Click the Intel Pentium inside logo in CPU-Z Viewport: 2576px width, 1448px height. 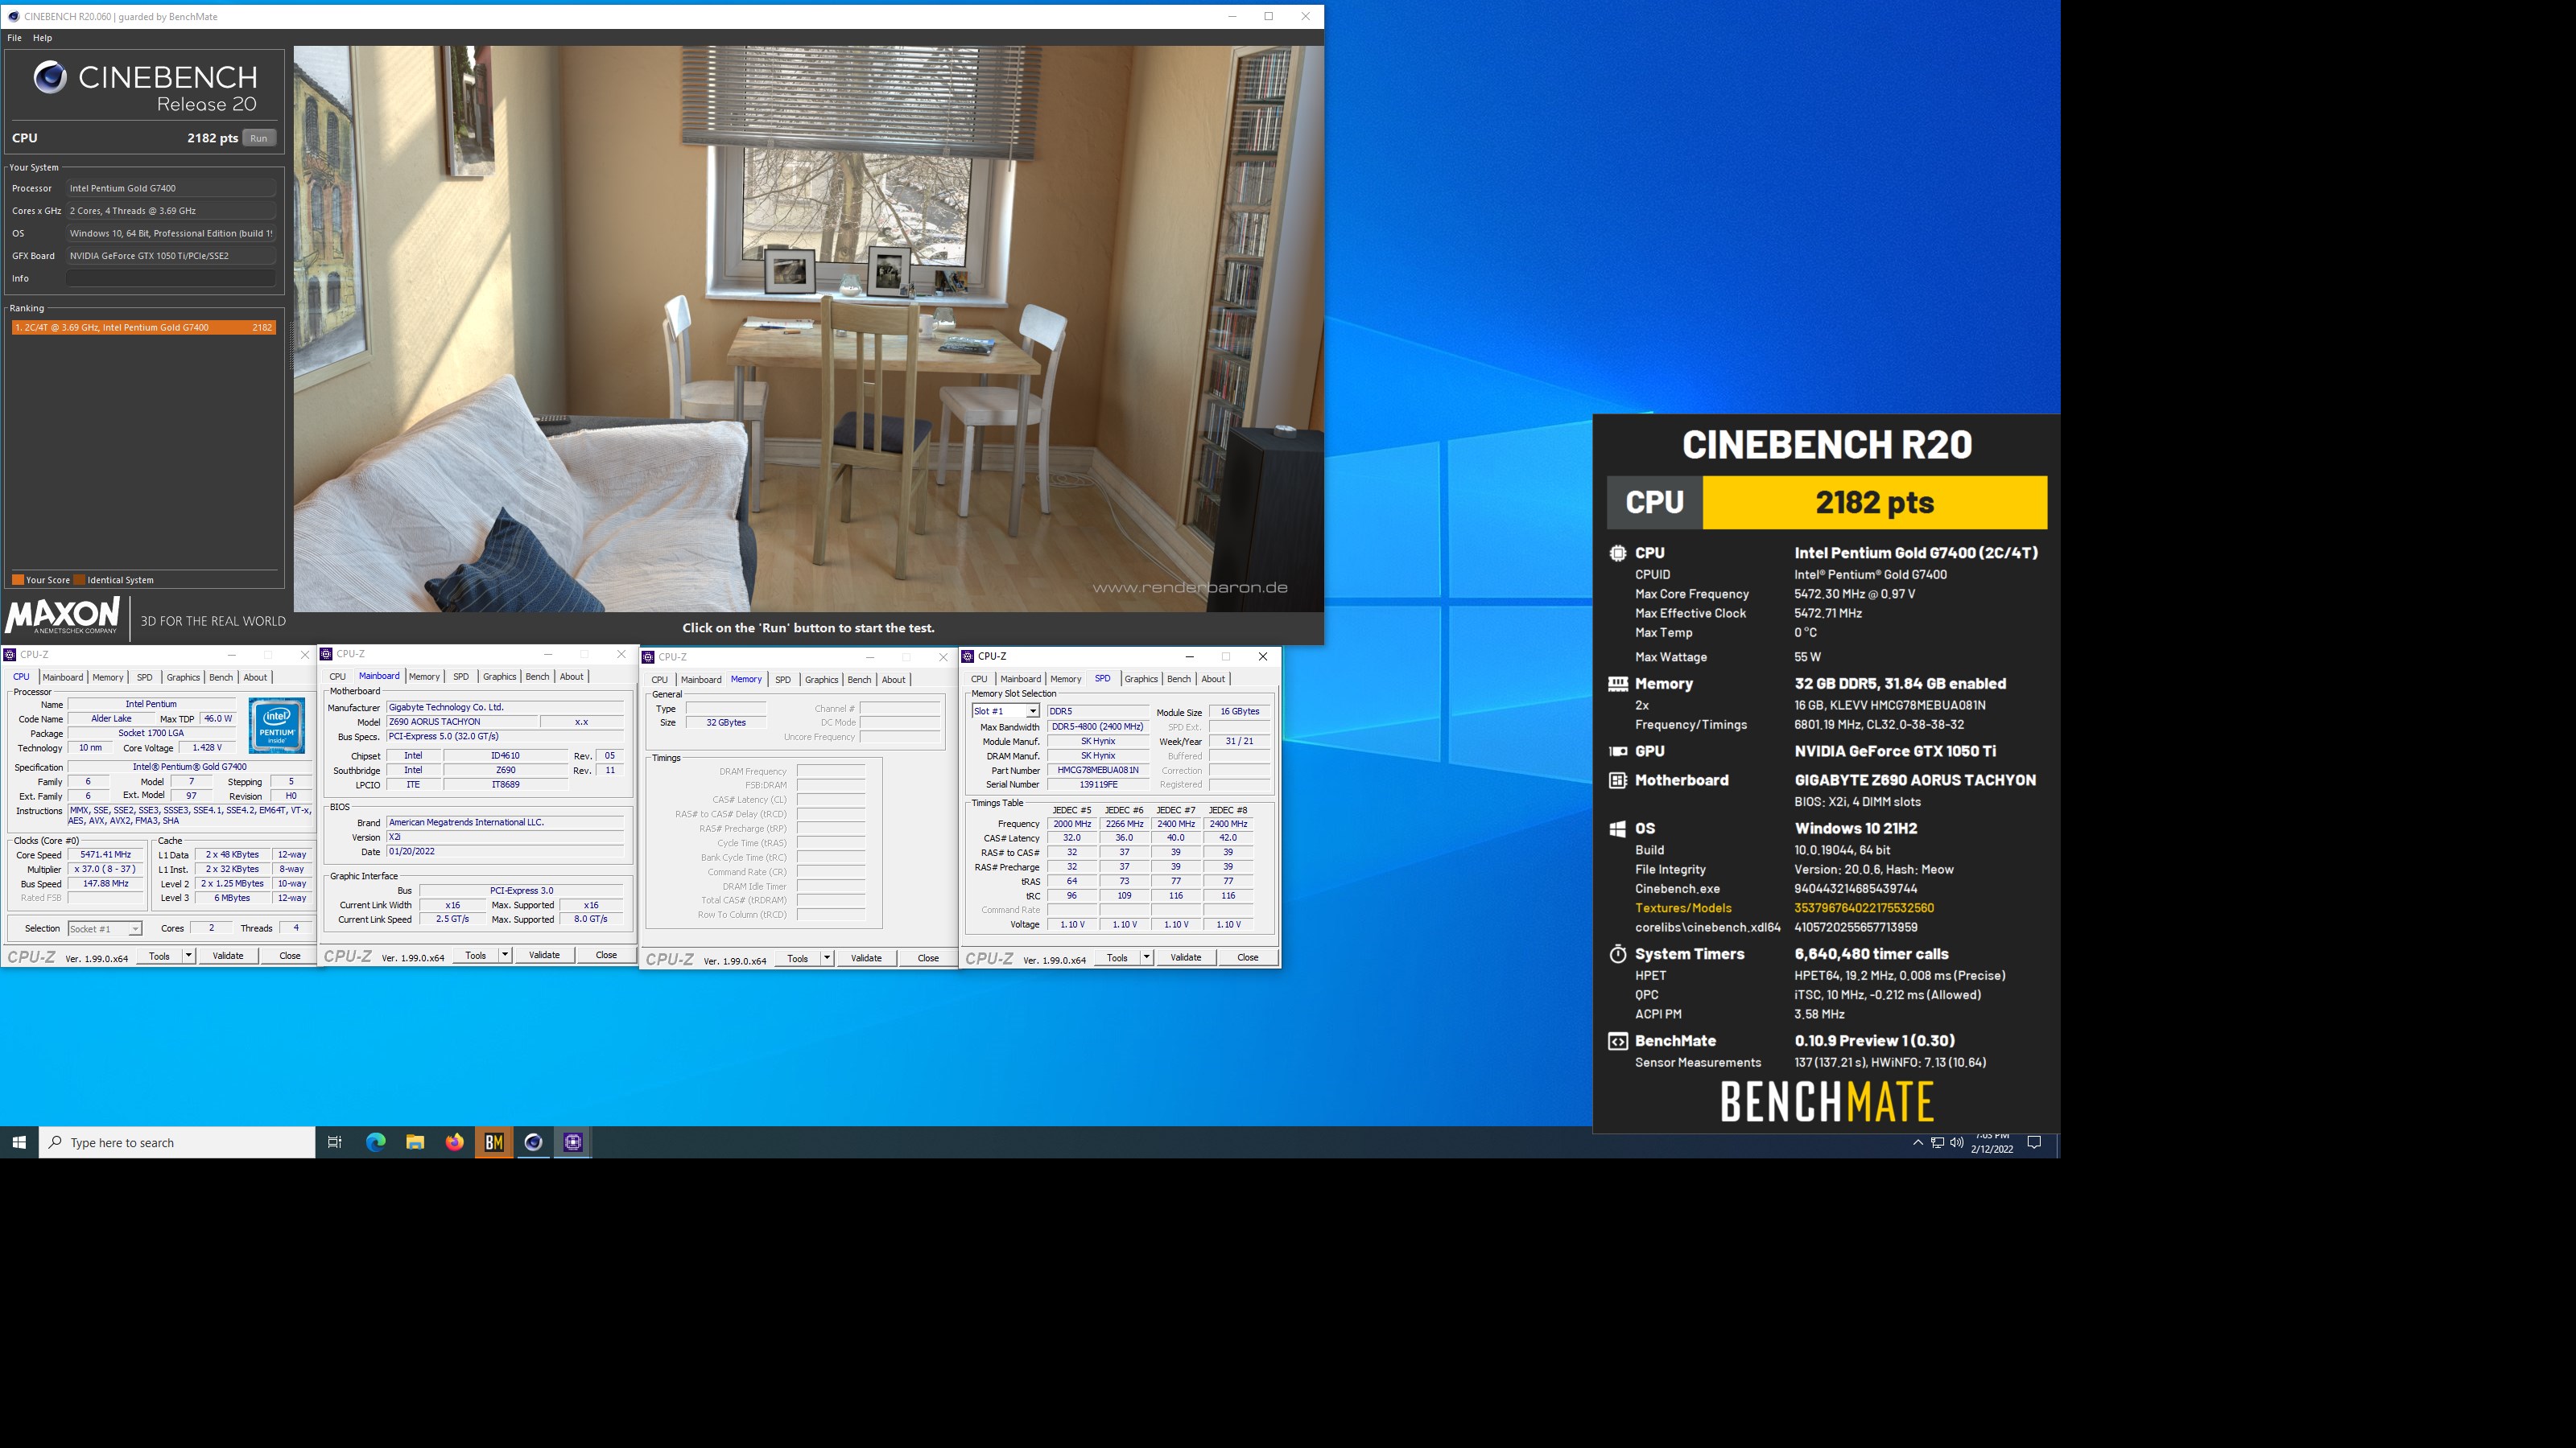[277, 726]
